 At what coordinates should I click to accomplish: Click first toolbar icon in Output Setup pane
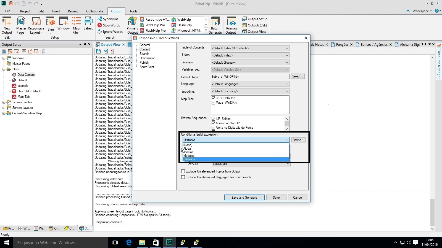click(4, 51)
